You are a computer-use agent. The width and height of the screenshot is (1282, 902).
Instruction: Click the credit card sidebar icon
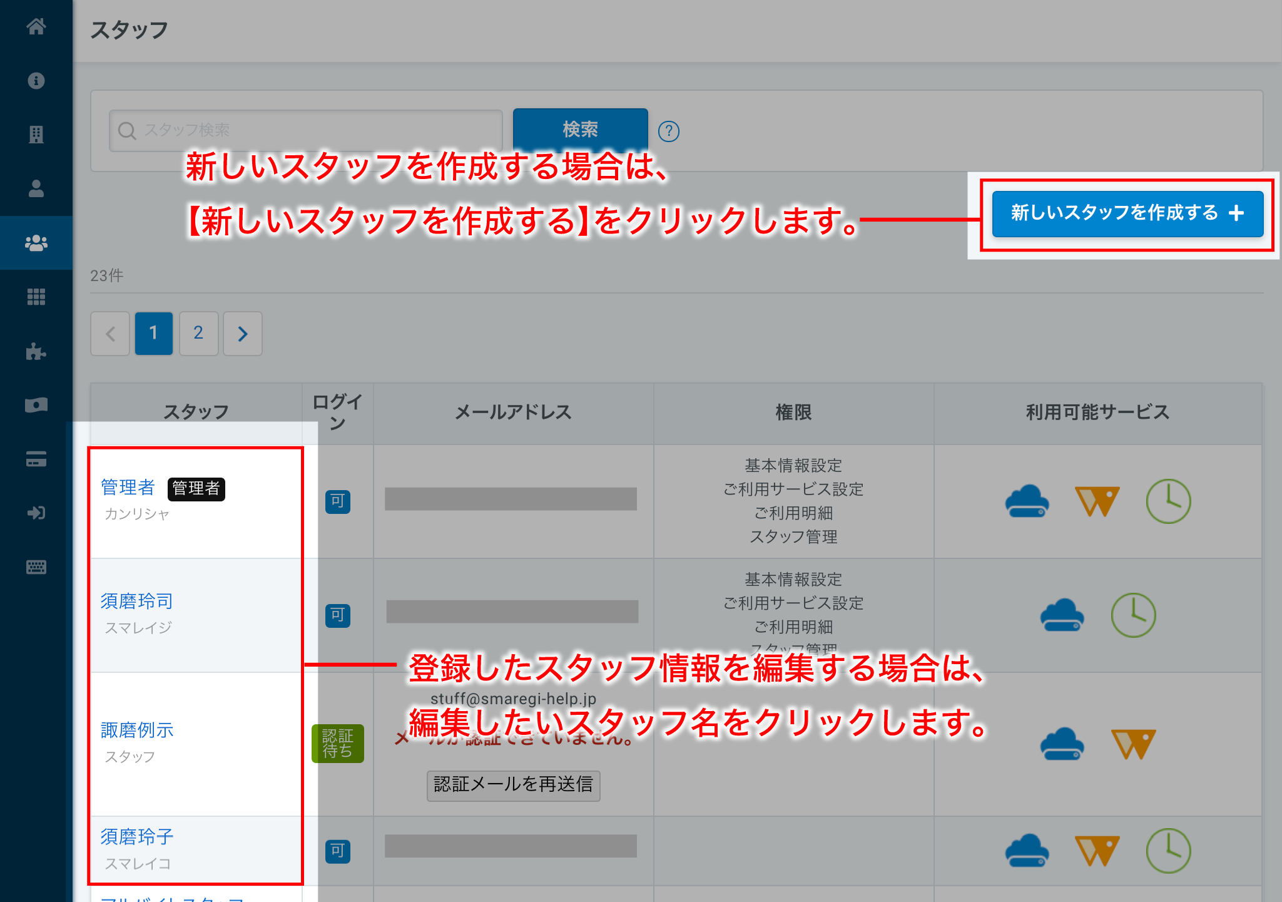36,459
